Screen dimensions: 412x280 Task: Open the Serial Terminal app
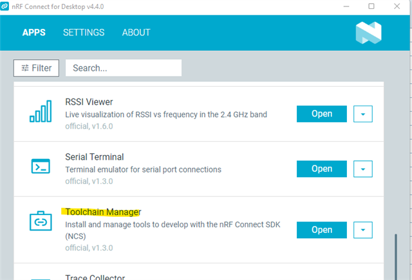pos(322,169)
